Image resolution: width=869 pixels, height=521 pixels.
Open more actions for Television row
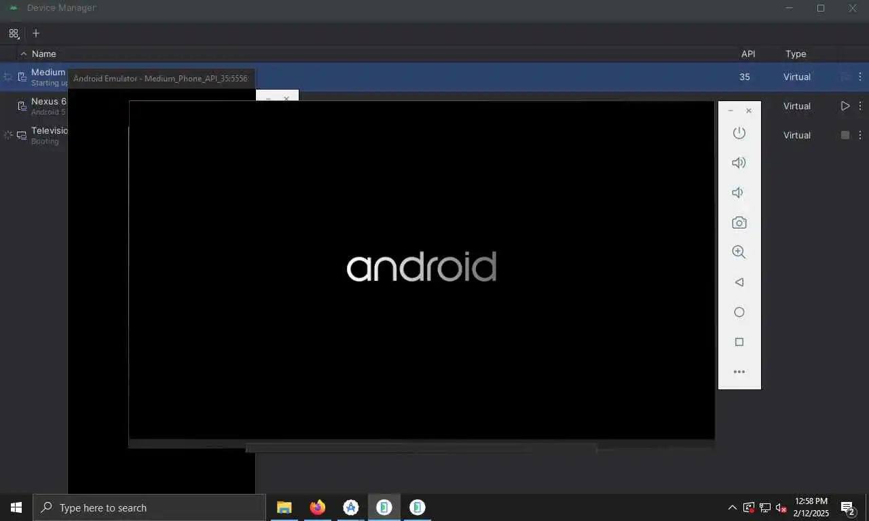tap(860, 135)
